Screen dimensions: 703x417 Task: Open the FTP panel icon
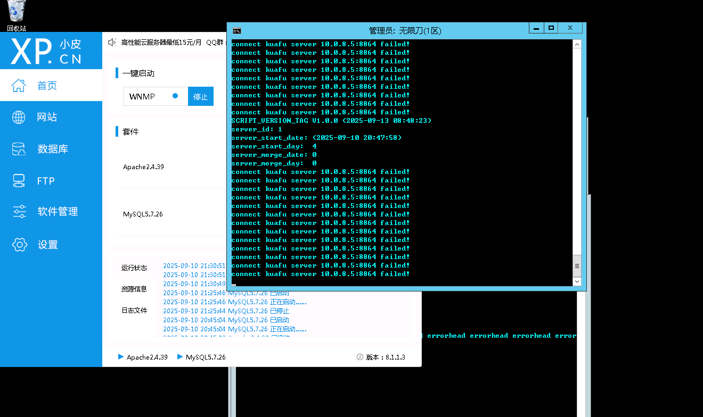coord(19,181)
